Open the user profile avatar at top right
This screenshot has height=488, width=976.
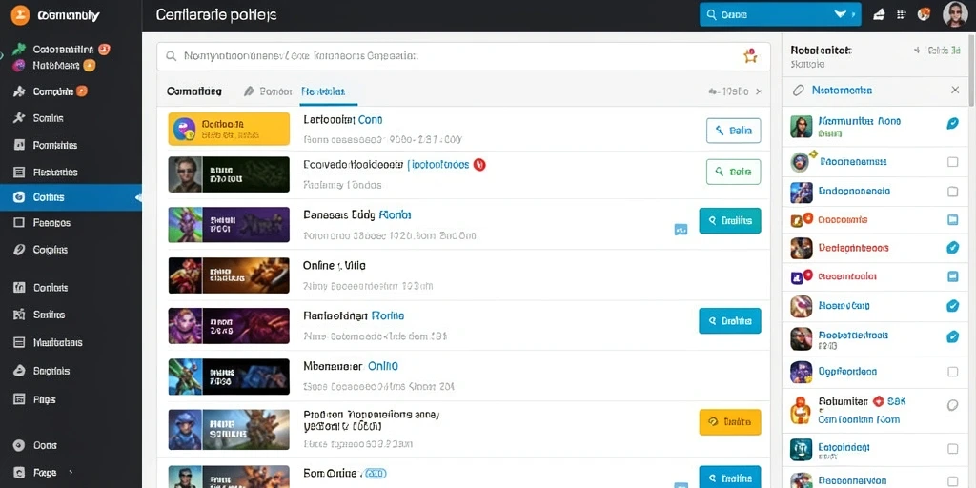pyautogui.click(x=955, y=14)
